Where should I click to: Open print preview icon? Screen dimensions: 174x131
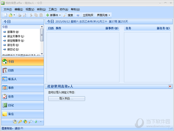[x=25, y=15]
